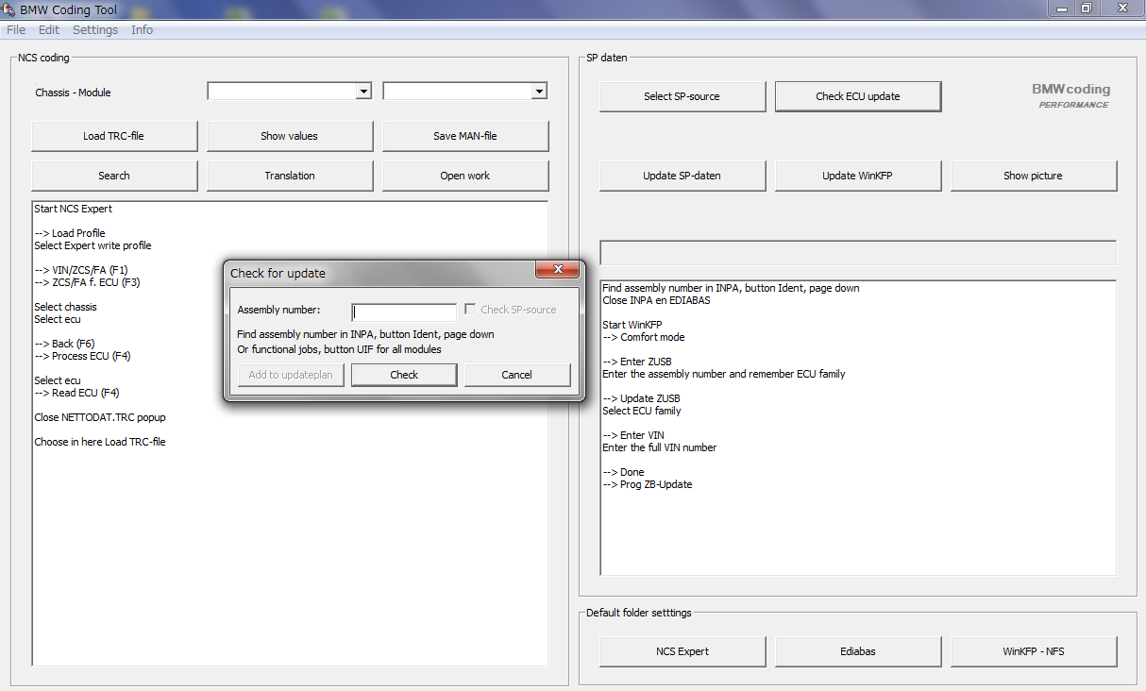Click 'Choose in here Load TRC-file' text
The image size is (1146, 691).
tap(100, 442)
